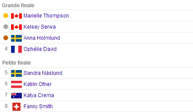Open Marielle Thompson's page link
This screenshot has width=193, height=112.
click(x=46, y=16)
